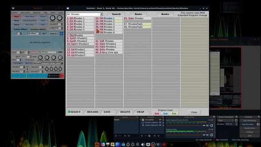Add a new source with plus icon in OBS
261x147 pixels.
(x=142, y=136)
